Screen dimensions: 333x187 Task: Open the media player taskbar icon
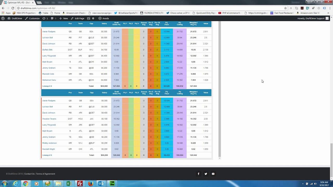[36, 184]
